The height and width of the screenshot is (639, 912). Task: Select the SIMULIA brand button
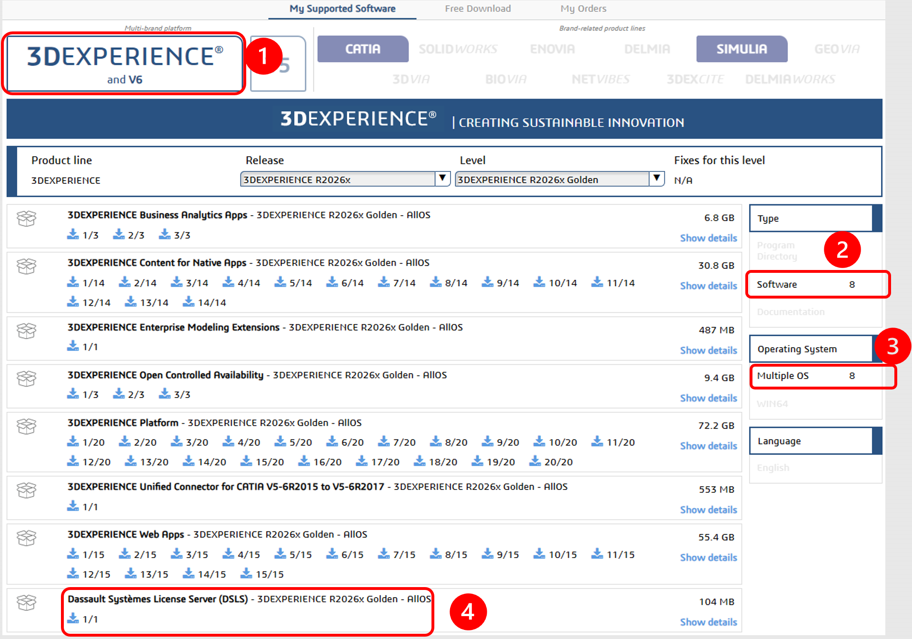[741, 49]
